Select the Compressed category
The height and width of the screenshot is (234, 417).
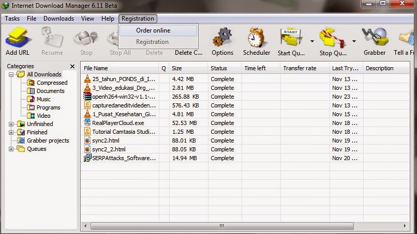(52, 83)
